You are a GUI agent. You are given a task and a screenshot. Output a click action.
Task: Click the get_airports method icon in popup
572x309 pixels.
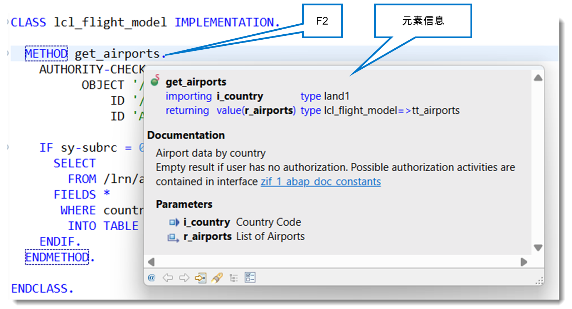[x=155, y=81]
